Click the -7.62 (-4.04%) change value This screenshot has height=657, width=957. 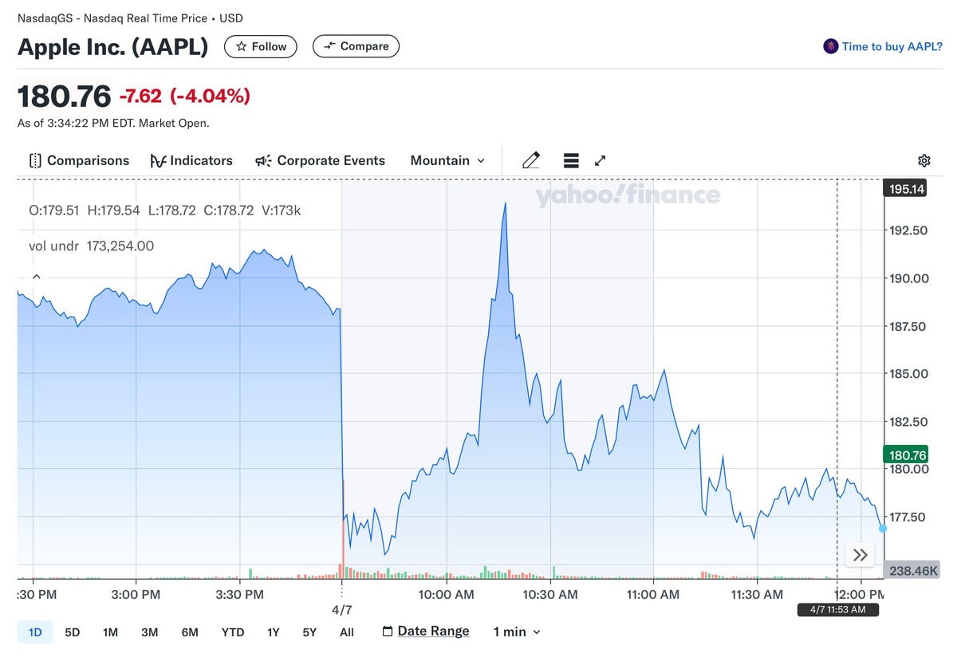(184, 96)
